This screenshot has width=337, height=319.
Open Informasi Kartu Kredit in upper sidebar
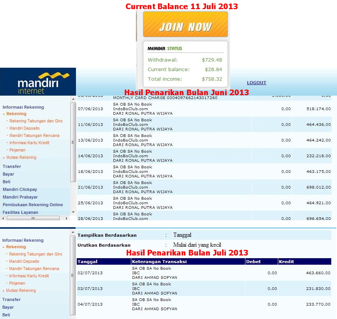[x=29, y=143]
